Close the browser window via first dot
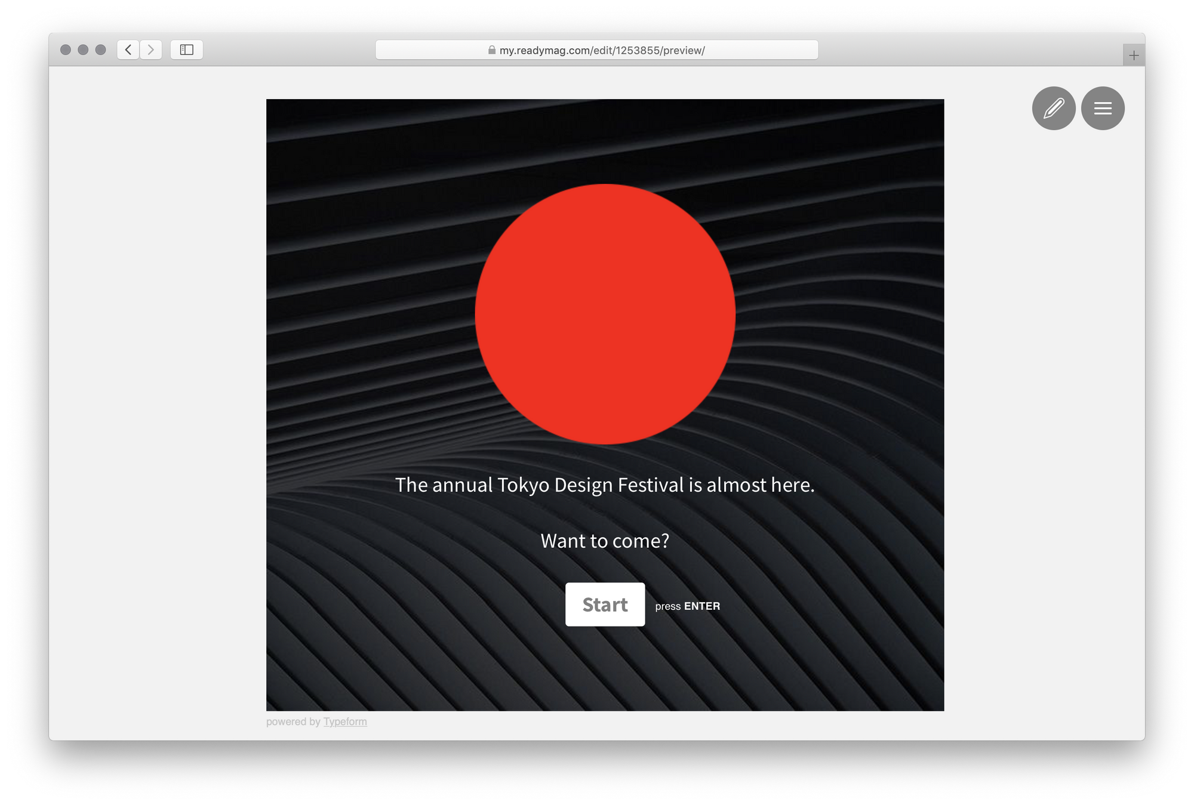Screen dimensions: 1194x805 pyautogui.click(x=66, y=50)
